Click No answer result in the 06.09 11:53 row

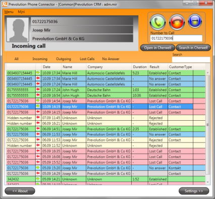[x=157, y=134]
